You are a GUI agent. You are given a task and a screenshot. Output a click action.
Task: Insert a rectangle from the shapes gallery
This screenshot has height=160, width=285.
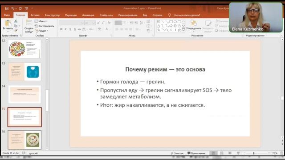click(x=171, y=22)
